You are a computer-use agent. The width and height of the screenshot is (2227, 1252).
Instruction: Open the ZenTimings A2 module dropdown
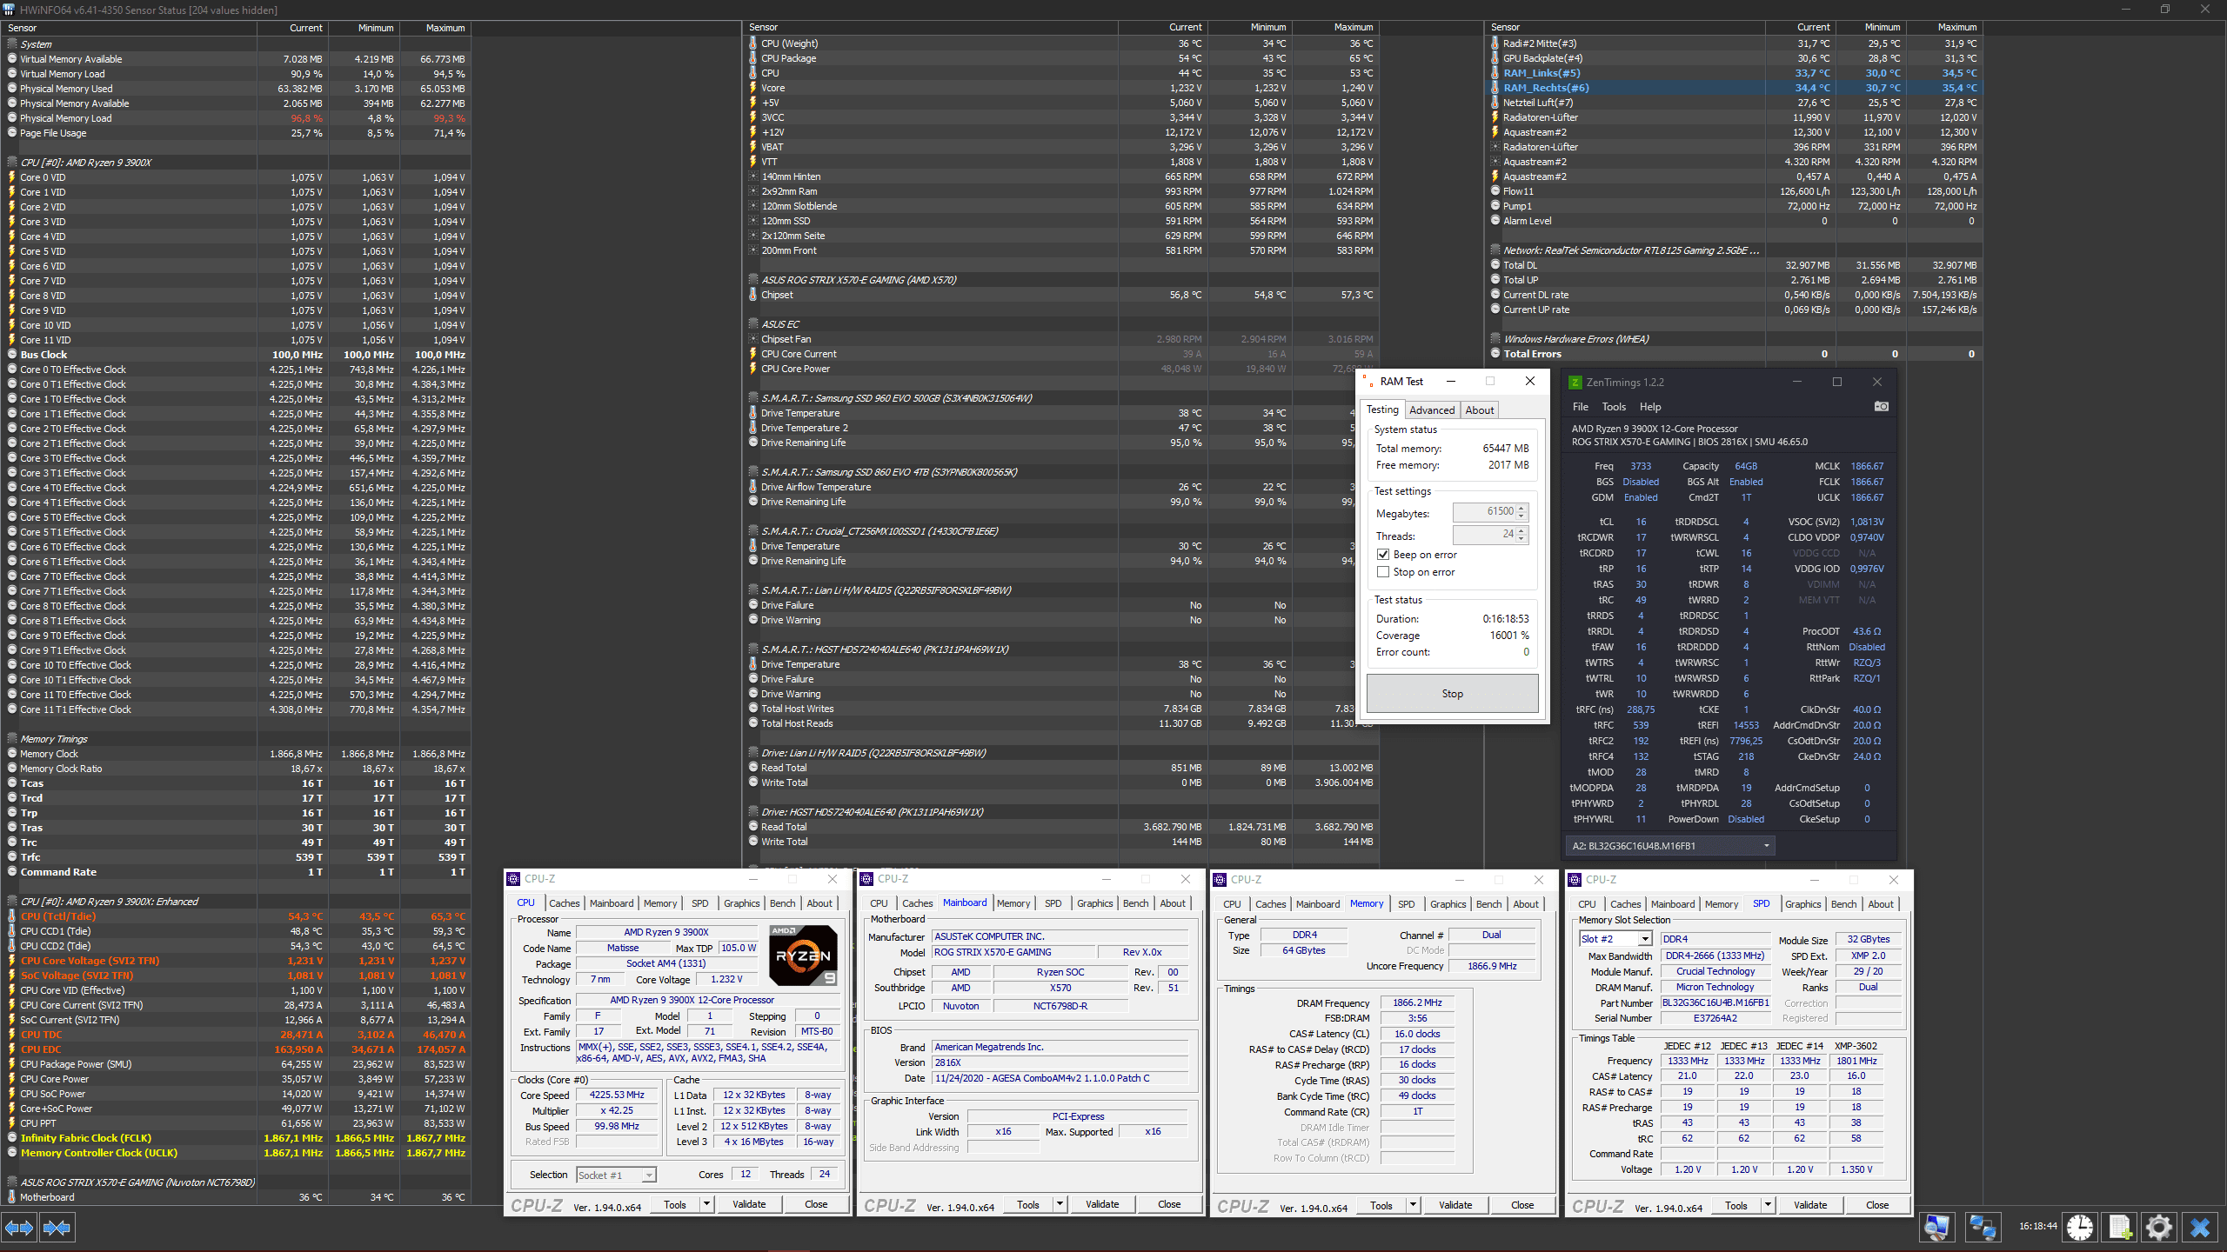coord(1766,846)
